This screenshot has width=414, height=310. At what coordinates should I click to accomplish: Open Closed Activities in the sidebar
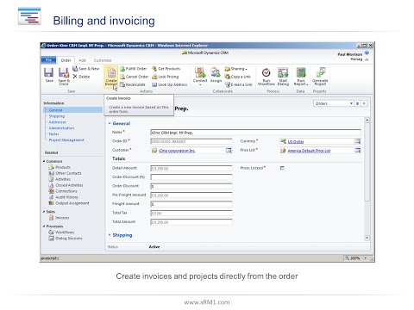[x=66, y=185]
